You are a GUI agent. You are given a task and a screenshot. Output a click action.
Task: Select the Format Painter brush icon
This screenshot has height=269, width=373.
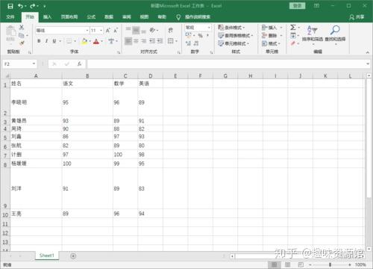22,43
